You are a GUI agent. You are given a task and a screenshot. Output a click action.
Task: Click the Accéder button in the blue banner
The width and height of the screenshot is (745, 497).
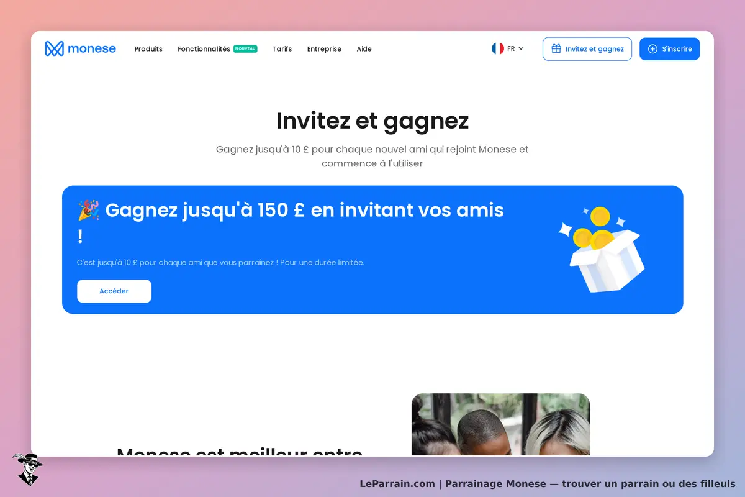coord(114,291)
